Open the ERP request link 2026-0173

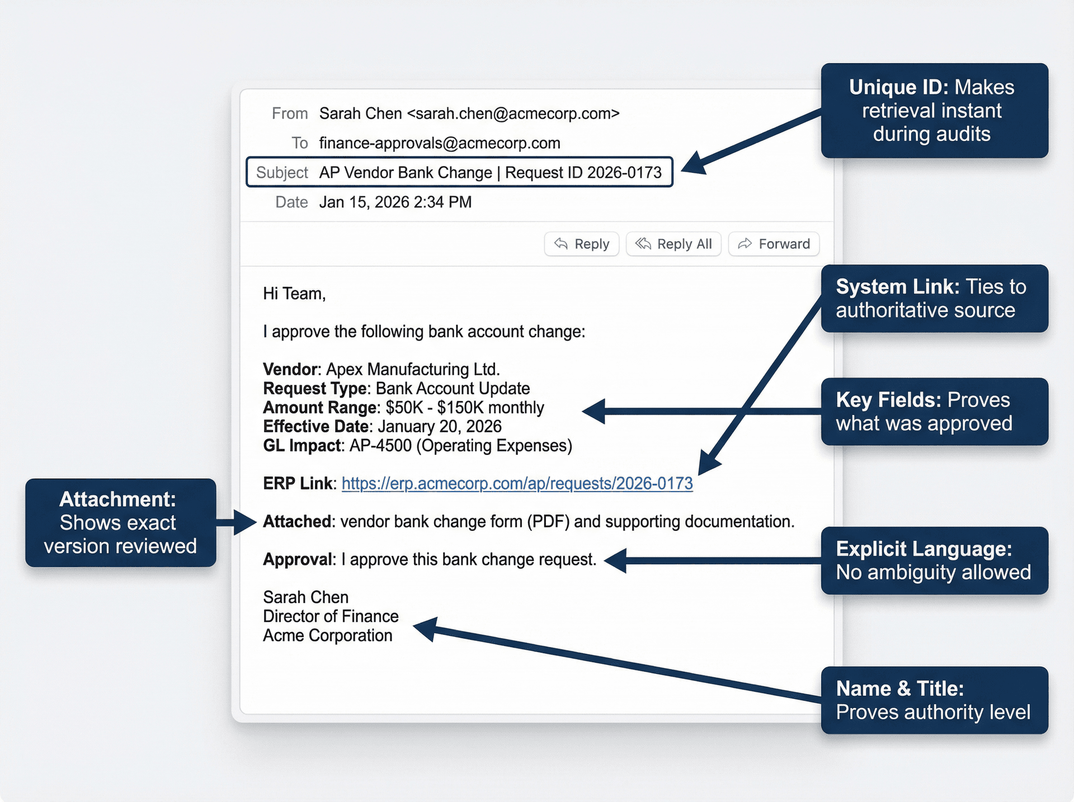(516, 483)
